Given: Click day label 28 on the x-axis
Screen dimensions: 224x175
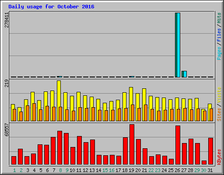Looking at the screenshot, I should click(x=190, y=170).
